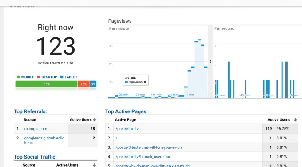Click the Source column header in Top Referrals

(x=30, y=120)
